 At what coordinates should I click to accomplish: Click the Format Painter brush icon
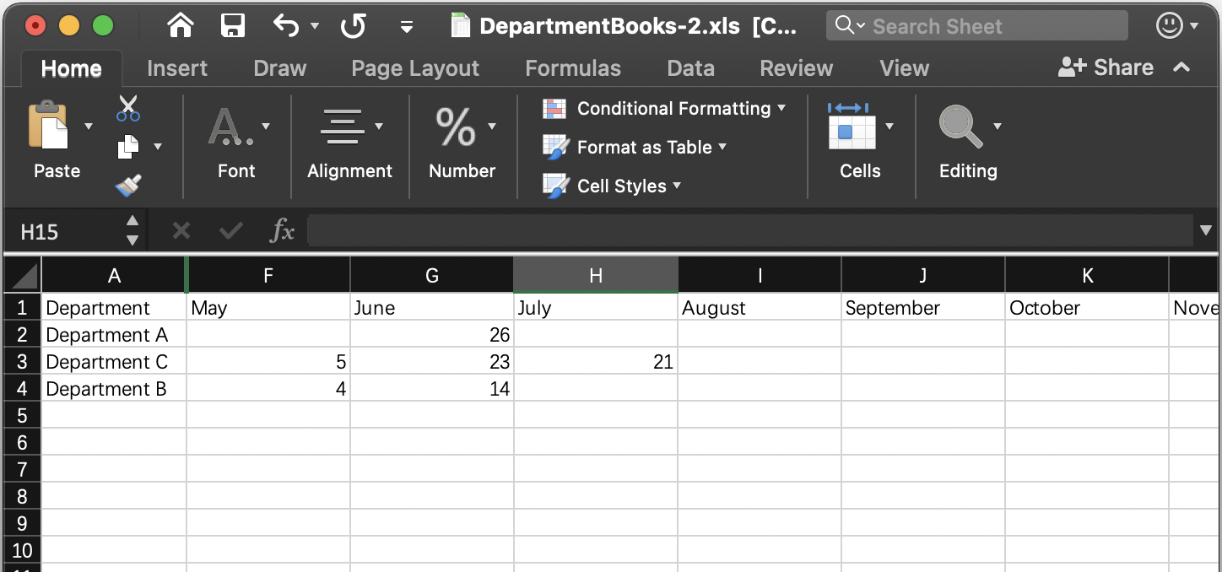[x=128, y=185]
